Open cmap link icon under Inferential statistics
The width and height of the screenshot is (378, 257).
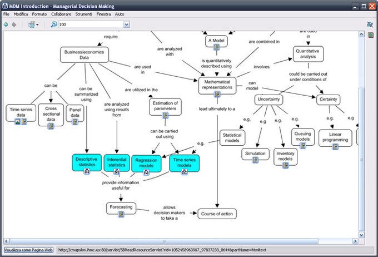click(117, 171)
